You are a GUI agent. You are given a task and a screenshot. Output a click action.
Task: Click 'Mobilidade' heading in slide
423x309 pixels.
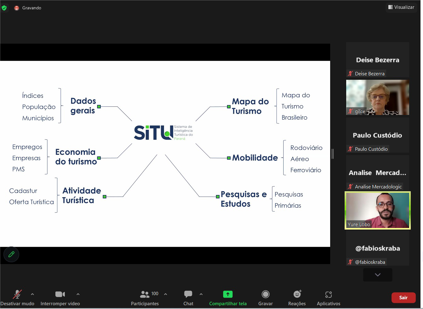pos(255,158)
